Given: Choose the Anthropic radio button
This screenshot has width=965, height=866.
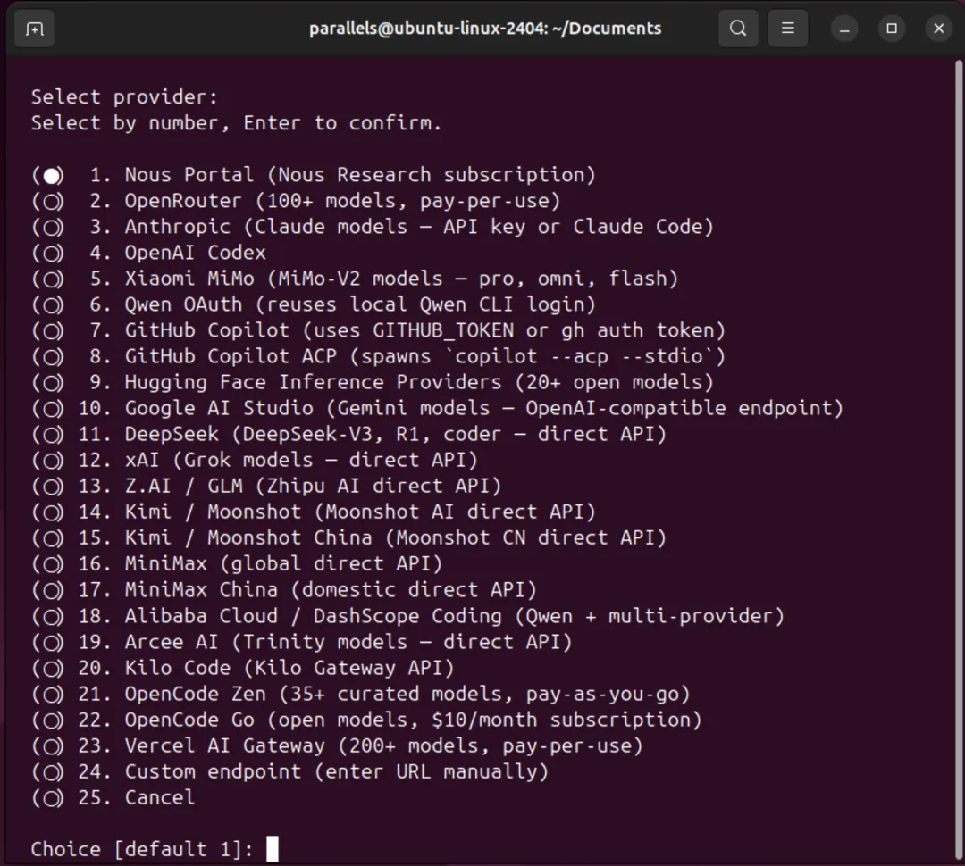Looking at the screenshot, I should click(52, 228).
